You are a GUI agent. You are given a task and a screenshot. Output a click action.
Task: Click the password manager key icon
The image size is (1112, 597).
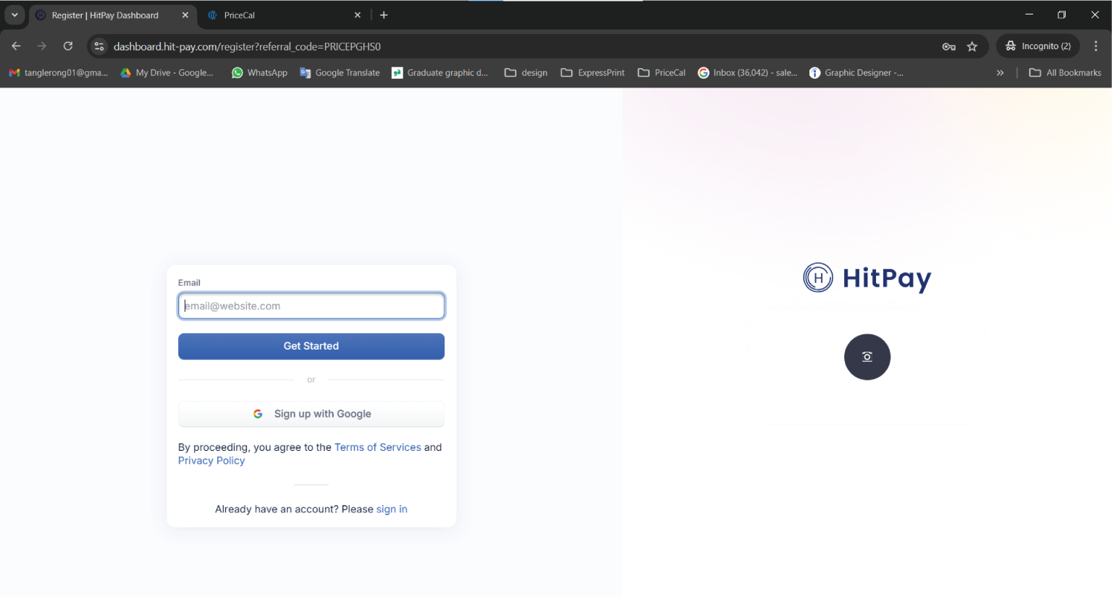coord(948,46)
